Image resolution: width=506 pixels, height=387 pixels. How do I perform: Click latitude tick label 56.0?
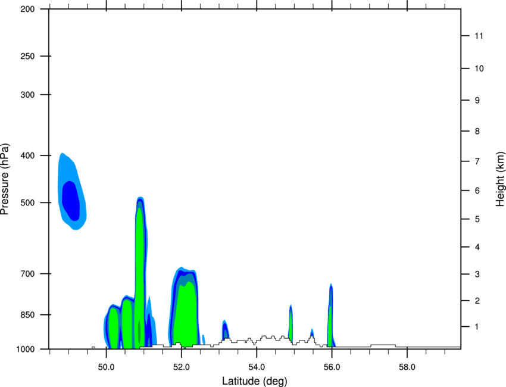click(x=332, y=367)
